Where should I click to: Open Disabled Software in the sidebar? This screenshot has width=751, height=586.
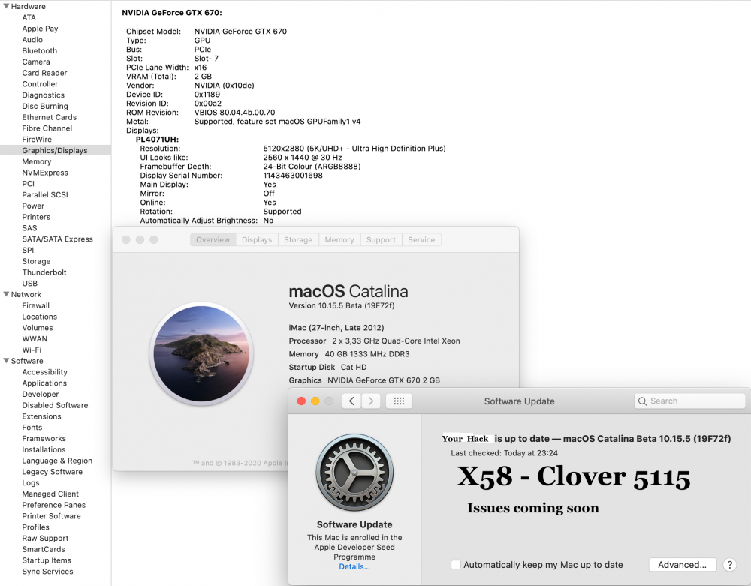(55, 405)
